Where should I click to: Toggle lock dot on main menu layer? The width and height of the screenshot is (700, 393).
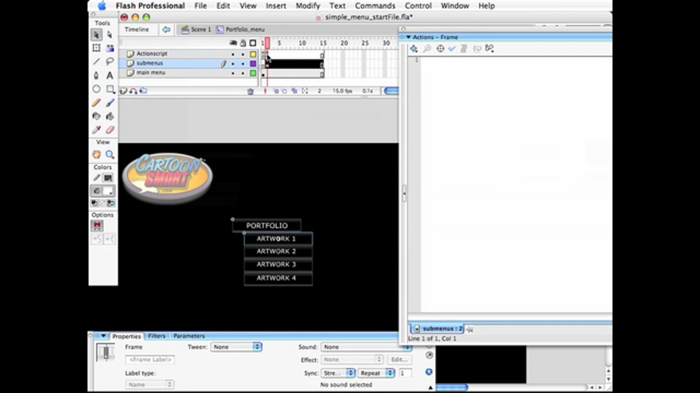[x=243, y=73]
